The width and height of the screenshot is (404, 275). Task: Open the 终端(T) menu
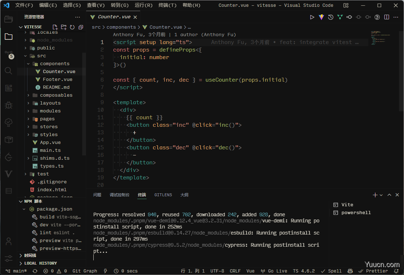tap(167, 5)
